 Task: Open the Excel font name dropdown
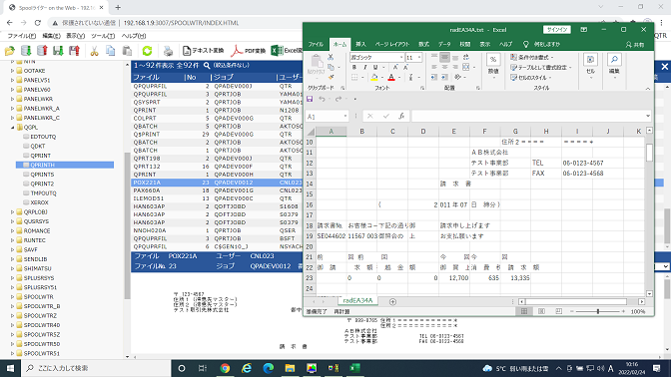pyautogui.click(x=401, y=57)
